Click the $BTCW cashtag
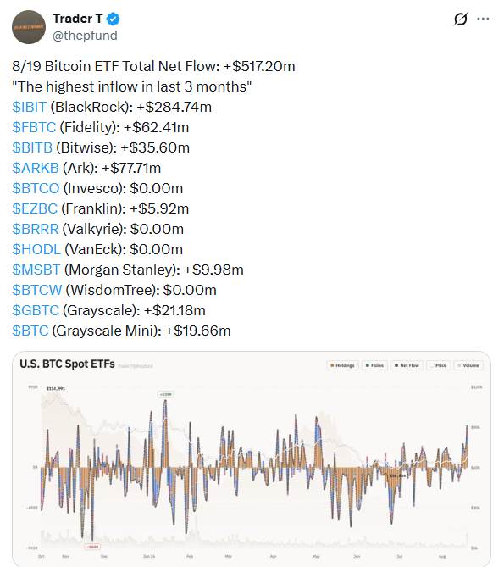 tap(37, 290)
